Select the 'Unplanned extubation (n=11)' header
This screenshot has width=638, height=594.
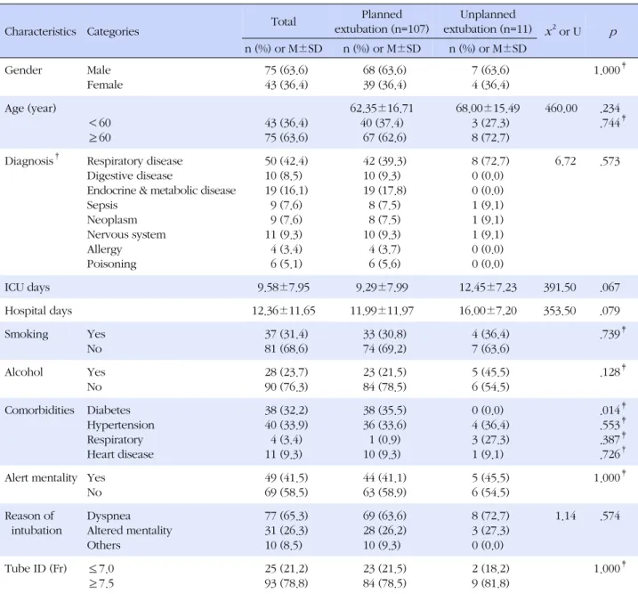[488, 21]
